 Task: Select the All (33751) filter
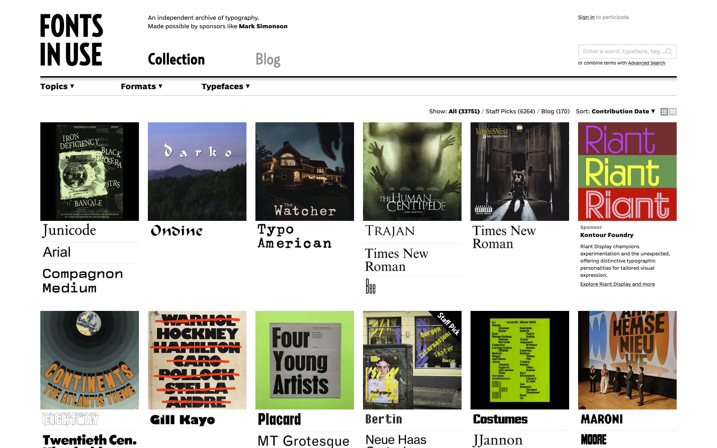tap(464, 111)
